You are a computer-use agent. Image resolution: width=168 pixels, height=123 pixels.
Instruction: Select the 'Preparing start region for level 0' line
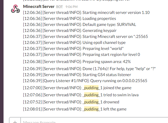(x=81, y=55)
